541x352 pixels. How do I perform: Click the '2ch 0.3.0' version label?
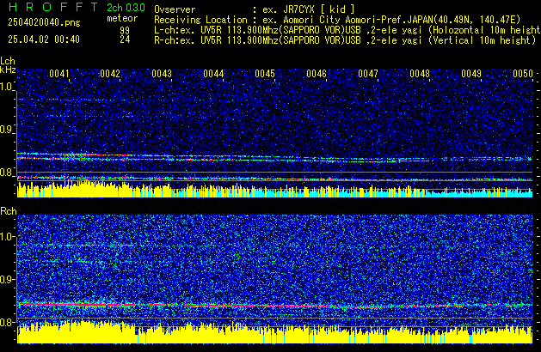(x=126, y=7)
